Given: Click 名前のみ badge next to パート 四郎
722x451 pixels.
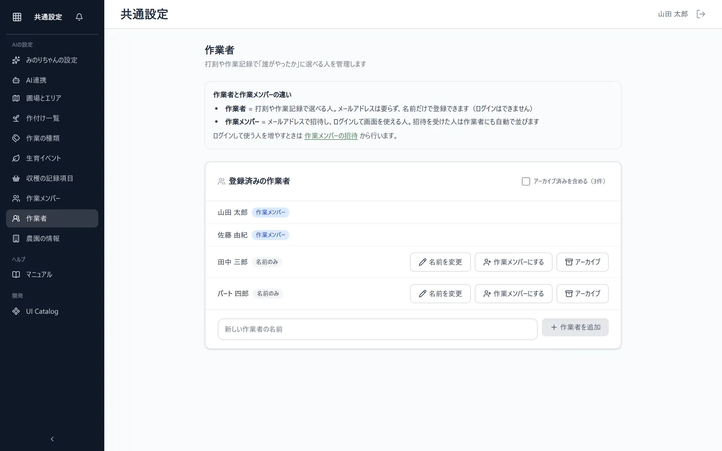Looking at the screenshot, I should [268, 294].
